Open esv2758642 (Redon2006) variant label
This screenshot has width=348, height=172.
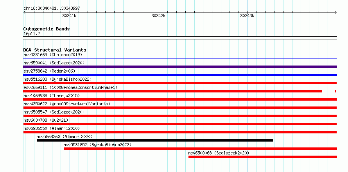click(x=49, y=71)
